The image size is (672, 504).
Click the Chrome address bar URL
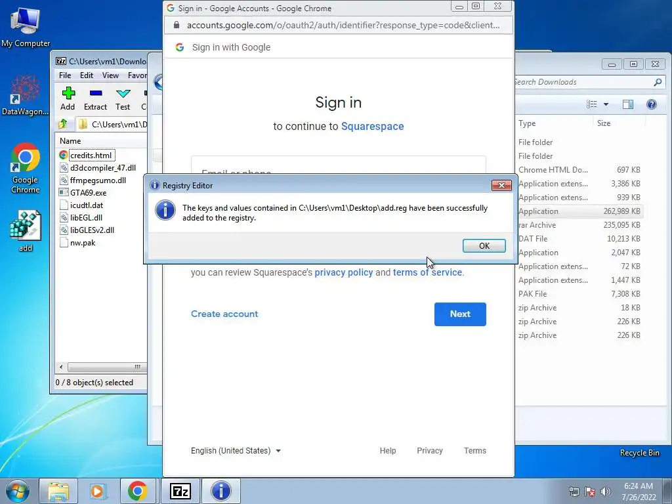[343, 26]
